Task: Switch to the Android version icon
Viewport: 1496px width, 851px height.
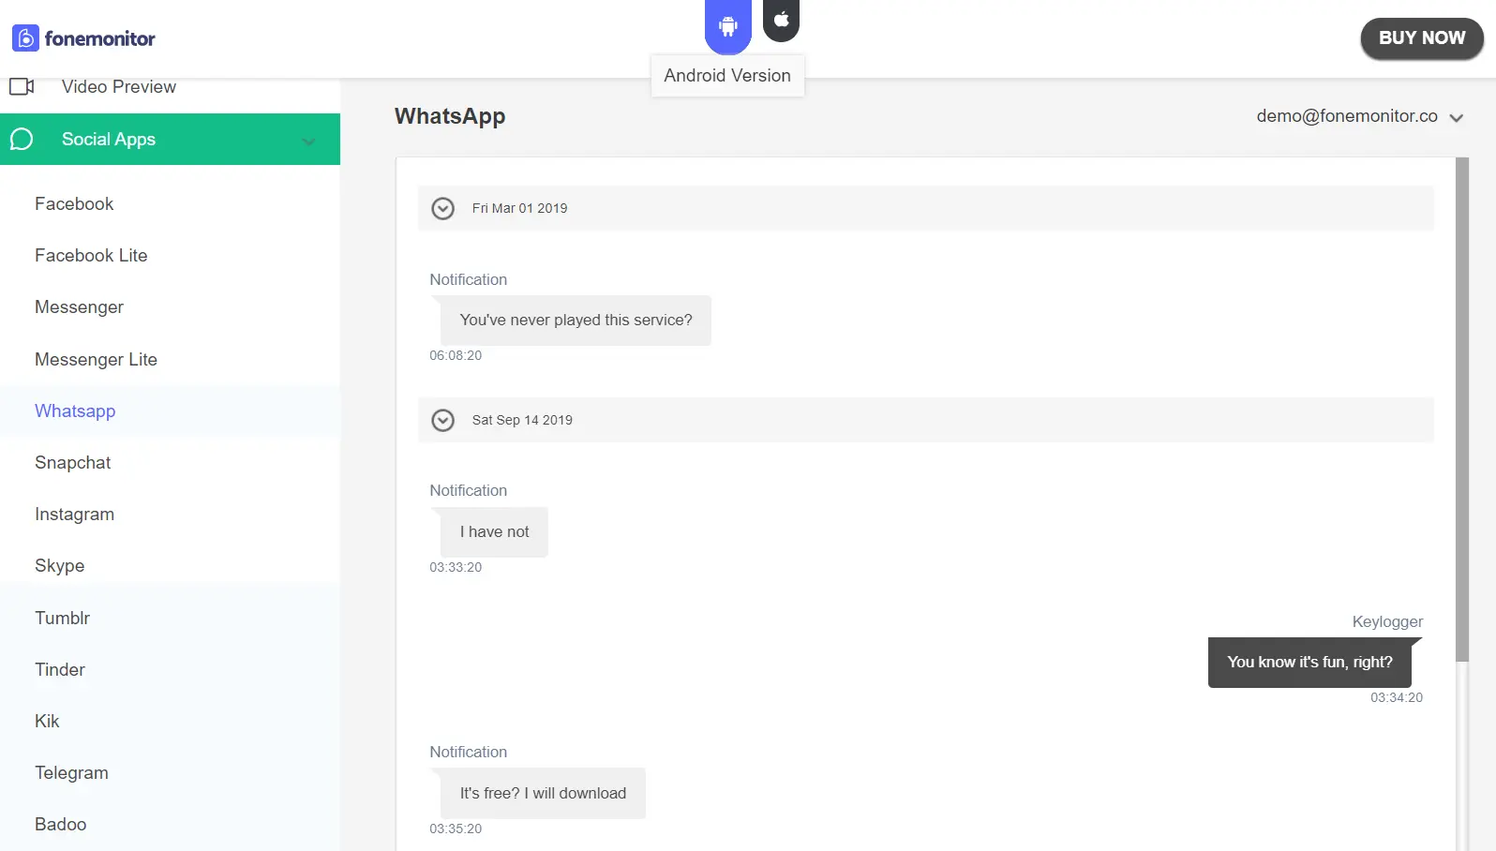Action: [728, 26]
